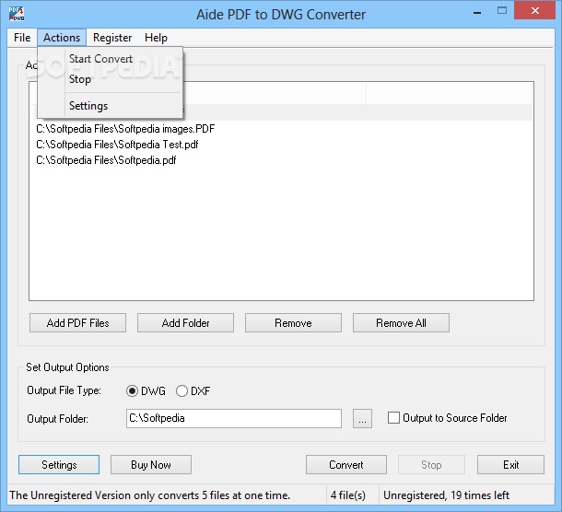Select Softpedia Test.pdf in the file list
The height and width of the screenshot is (512, 562).
pos(117,145)
